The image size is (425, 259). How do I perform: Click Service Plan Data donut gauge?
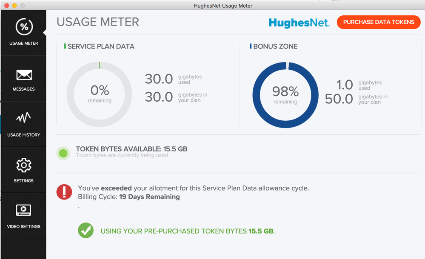[x=100, y=94]
